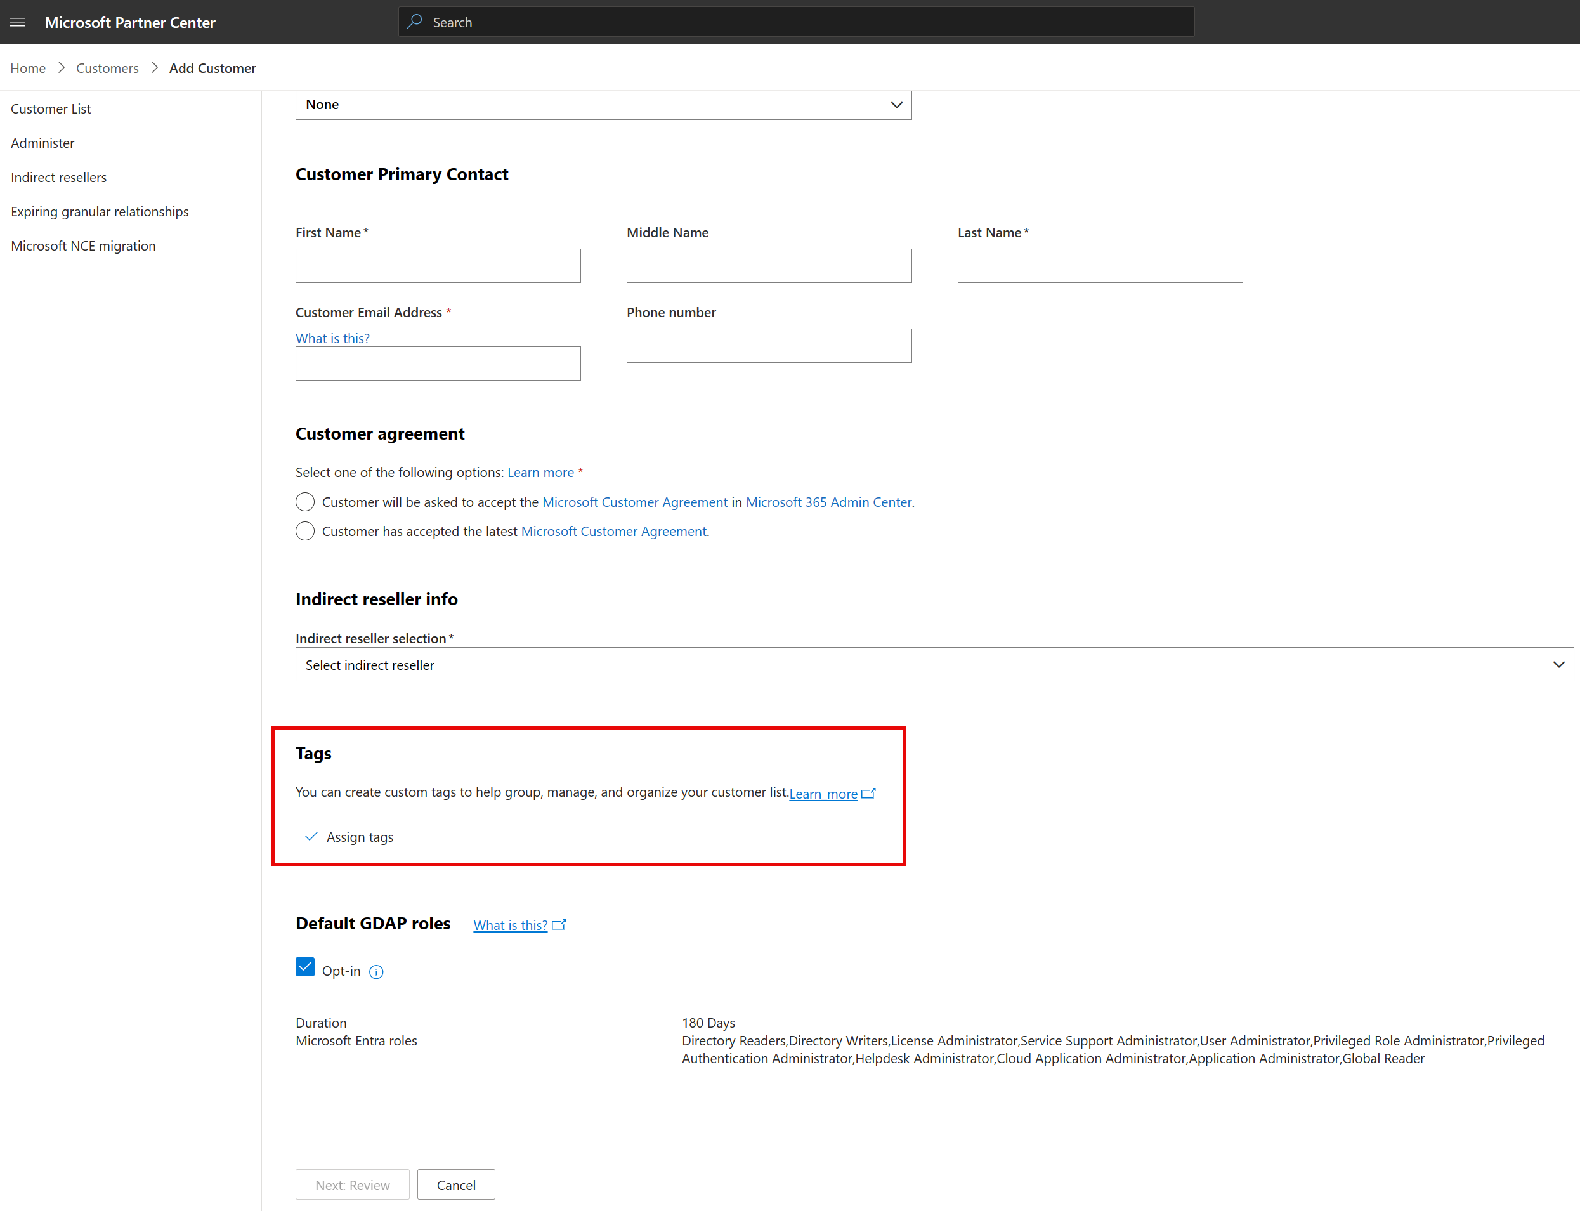Viewport: 1580px width, 1211px height.
Task: Click the What is this link under Customer Email Address
Action: click(332, 337)
